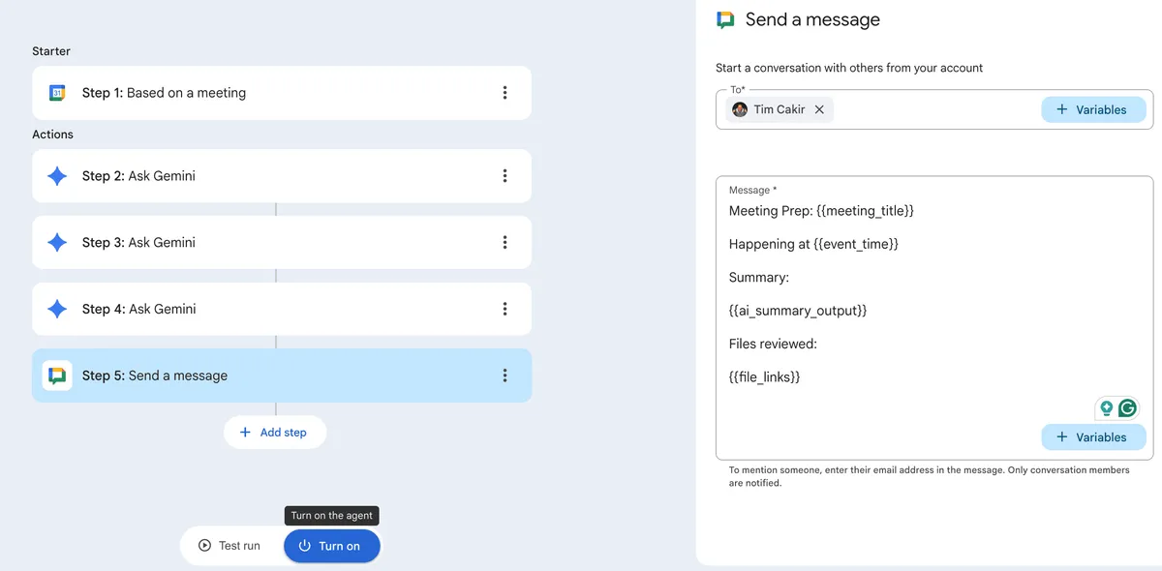This screenshot has height=571, width=1162.
Task: Open the three-dot menu for Step 2
Action: point(505,176)
